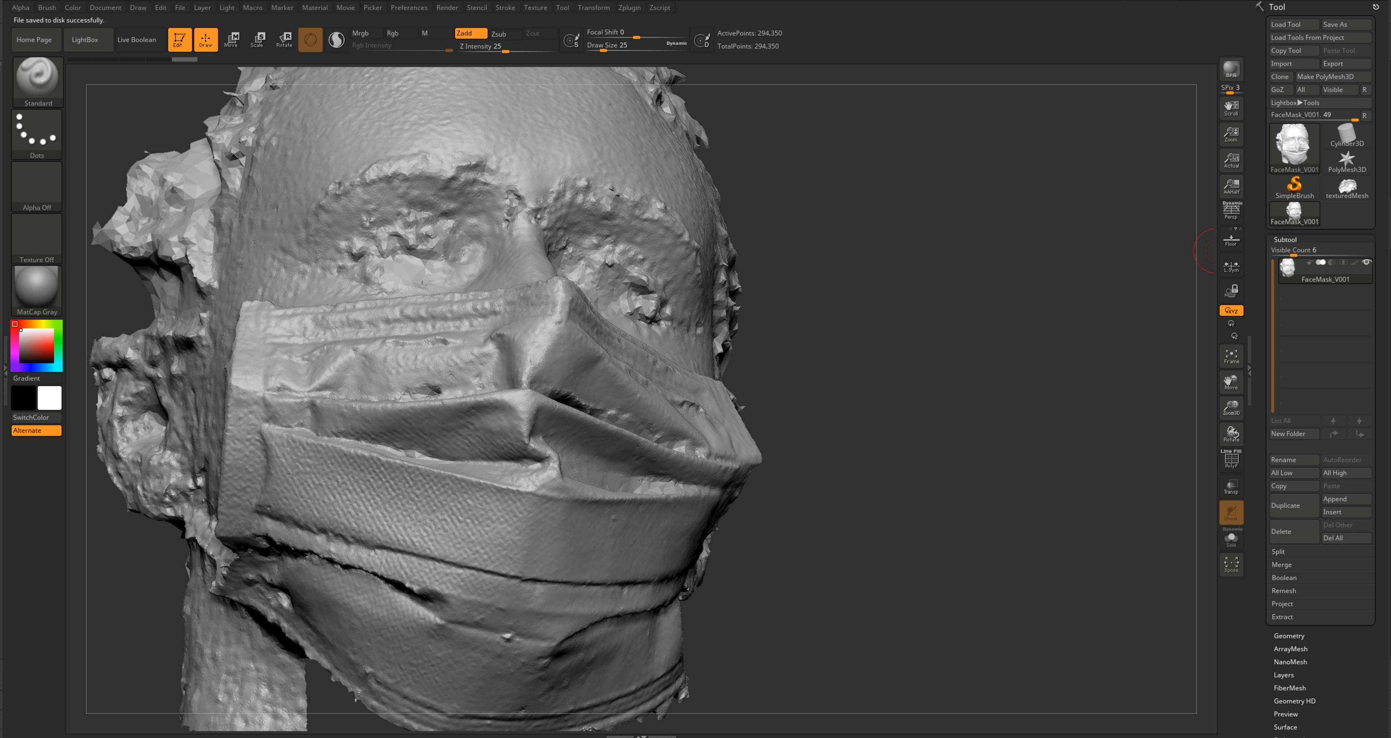Open the Dots stroke picker
This screenshot has height=738, width=1391.
pos(37,134)
